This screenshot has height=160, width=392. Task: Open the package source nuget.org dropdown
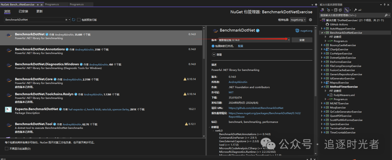[x=298, y=20]
